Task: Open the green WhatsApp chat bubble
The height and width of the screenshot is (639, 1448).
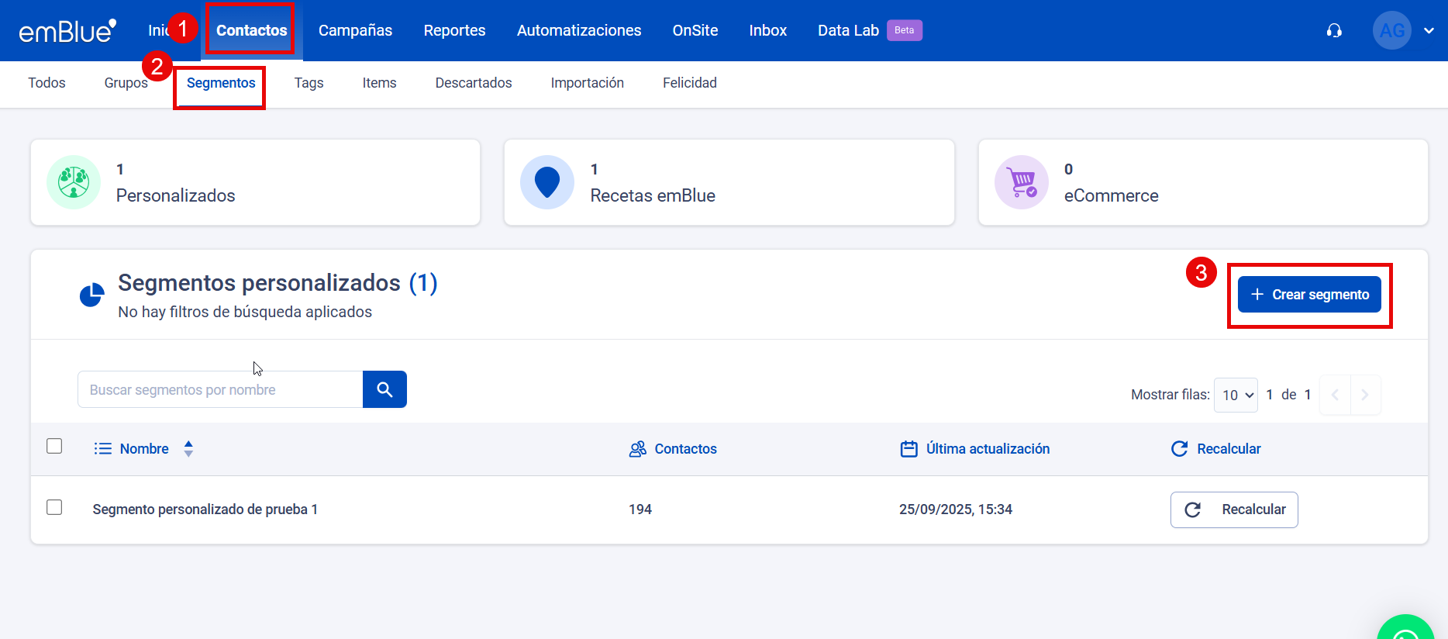Action: [x=1405, y=630]
